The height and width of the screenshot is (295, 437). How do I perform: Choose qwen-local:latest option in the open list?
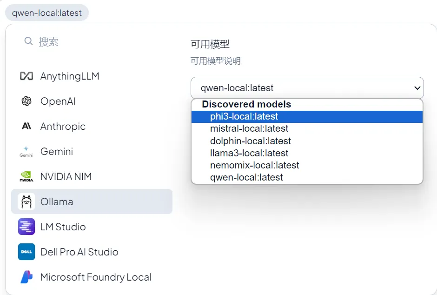[307, 177]
